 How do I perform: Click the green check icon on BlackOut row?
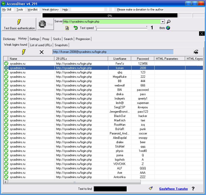point(6,116)
